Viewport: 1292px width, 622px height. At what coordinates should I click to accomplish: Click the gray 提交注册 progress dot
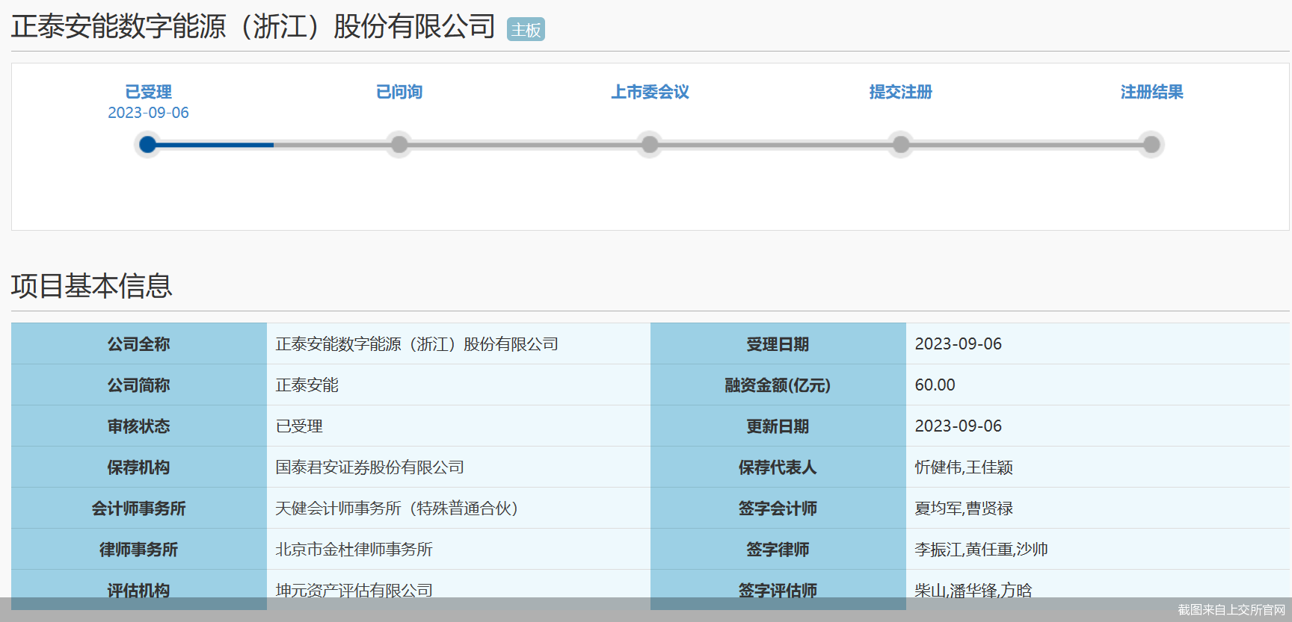point(901,144)
